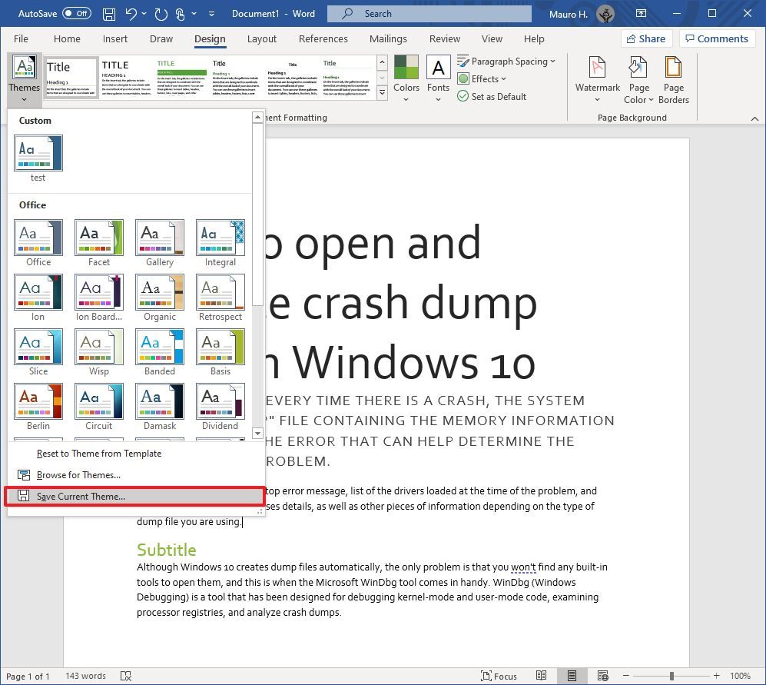Select the Berlin theme thumbnail

(x=38, y=401)
